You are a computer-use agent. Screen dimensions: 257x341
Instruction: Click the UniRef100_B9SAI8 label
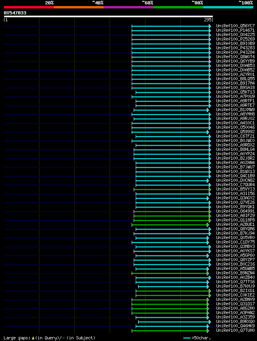click(235, 87)
